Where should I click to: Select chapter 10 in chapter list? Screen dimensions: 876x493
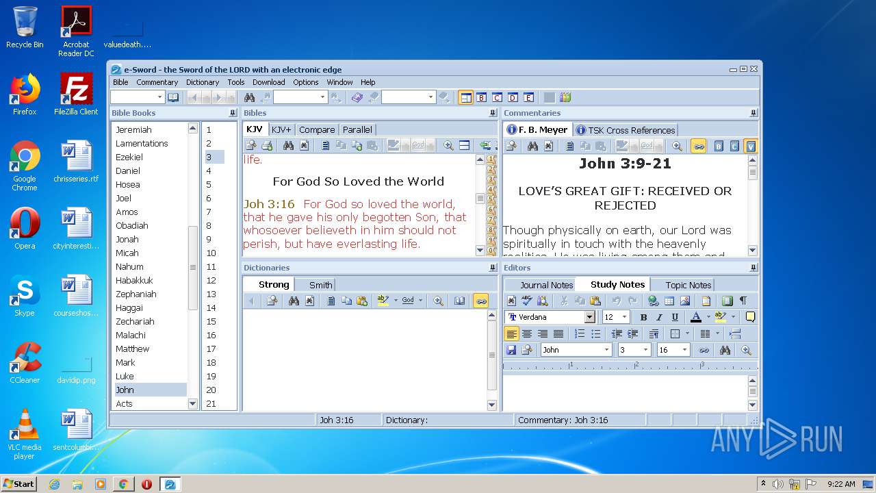(211, 253)
